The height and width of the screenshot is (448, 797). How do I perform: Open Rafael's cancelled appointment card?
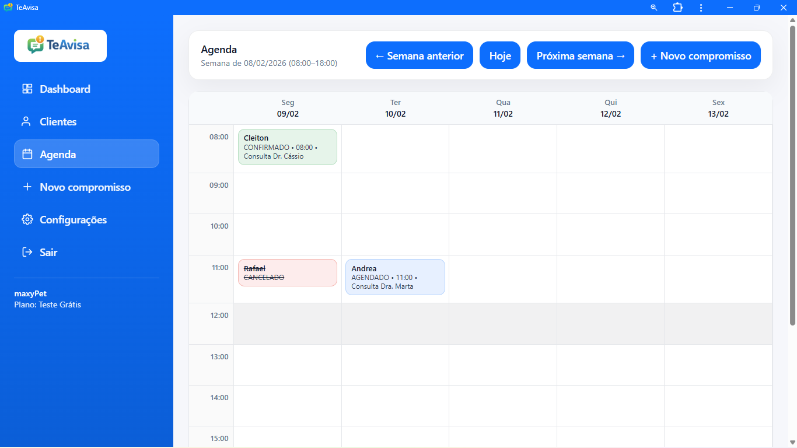[288, 272]
